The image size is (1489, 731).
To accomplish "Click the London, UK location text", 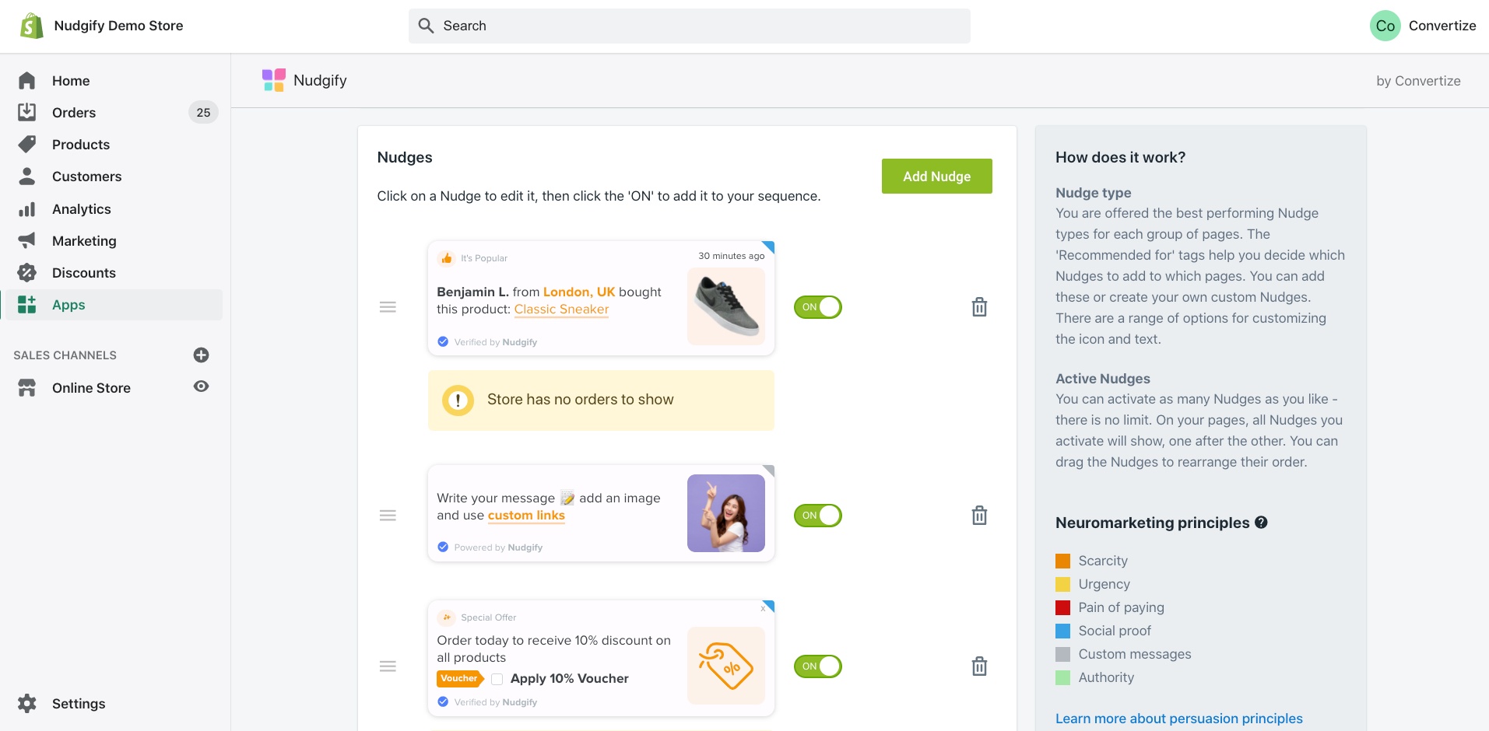I will pyautogui.click(x=579, y=292).
